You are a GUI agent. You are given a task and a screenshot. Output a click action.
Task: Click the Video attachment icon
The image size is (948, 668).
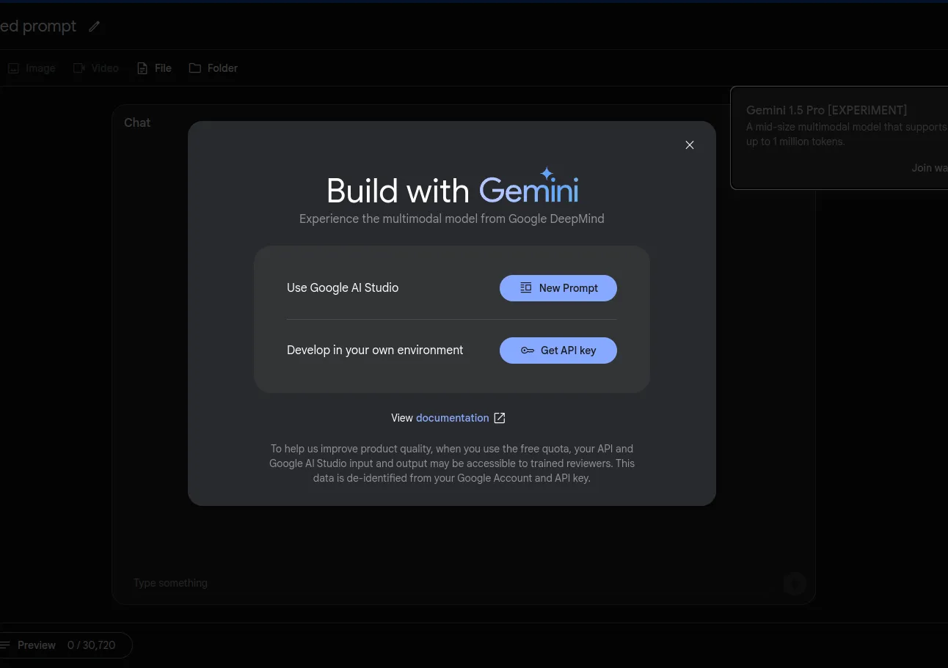click(79, 67)
